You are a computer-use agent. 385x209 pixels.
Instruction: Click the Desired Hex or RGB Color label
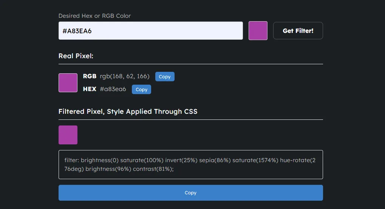click(x=94, y=16)
